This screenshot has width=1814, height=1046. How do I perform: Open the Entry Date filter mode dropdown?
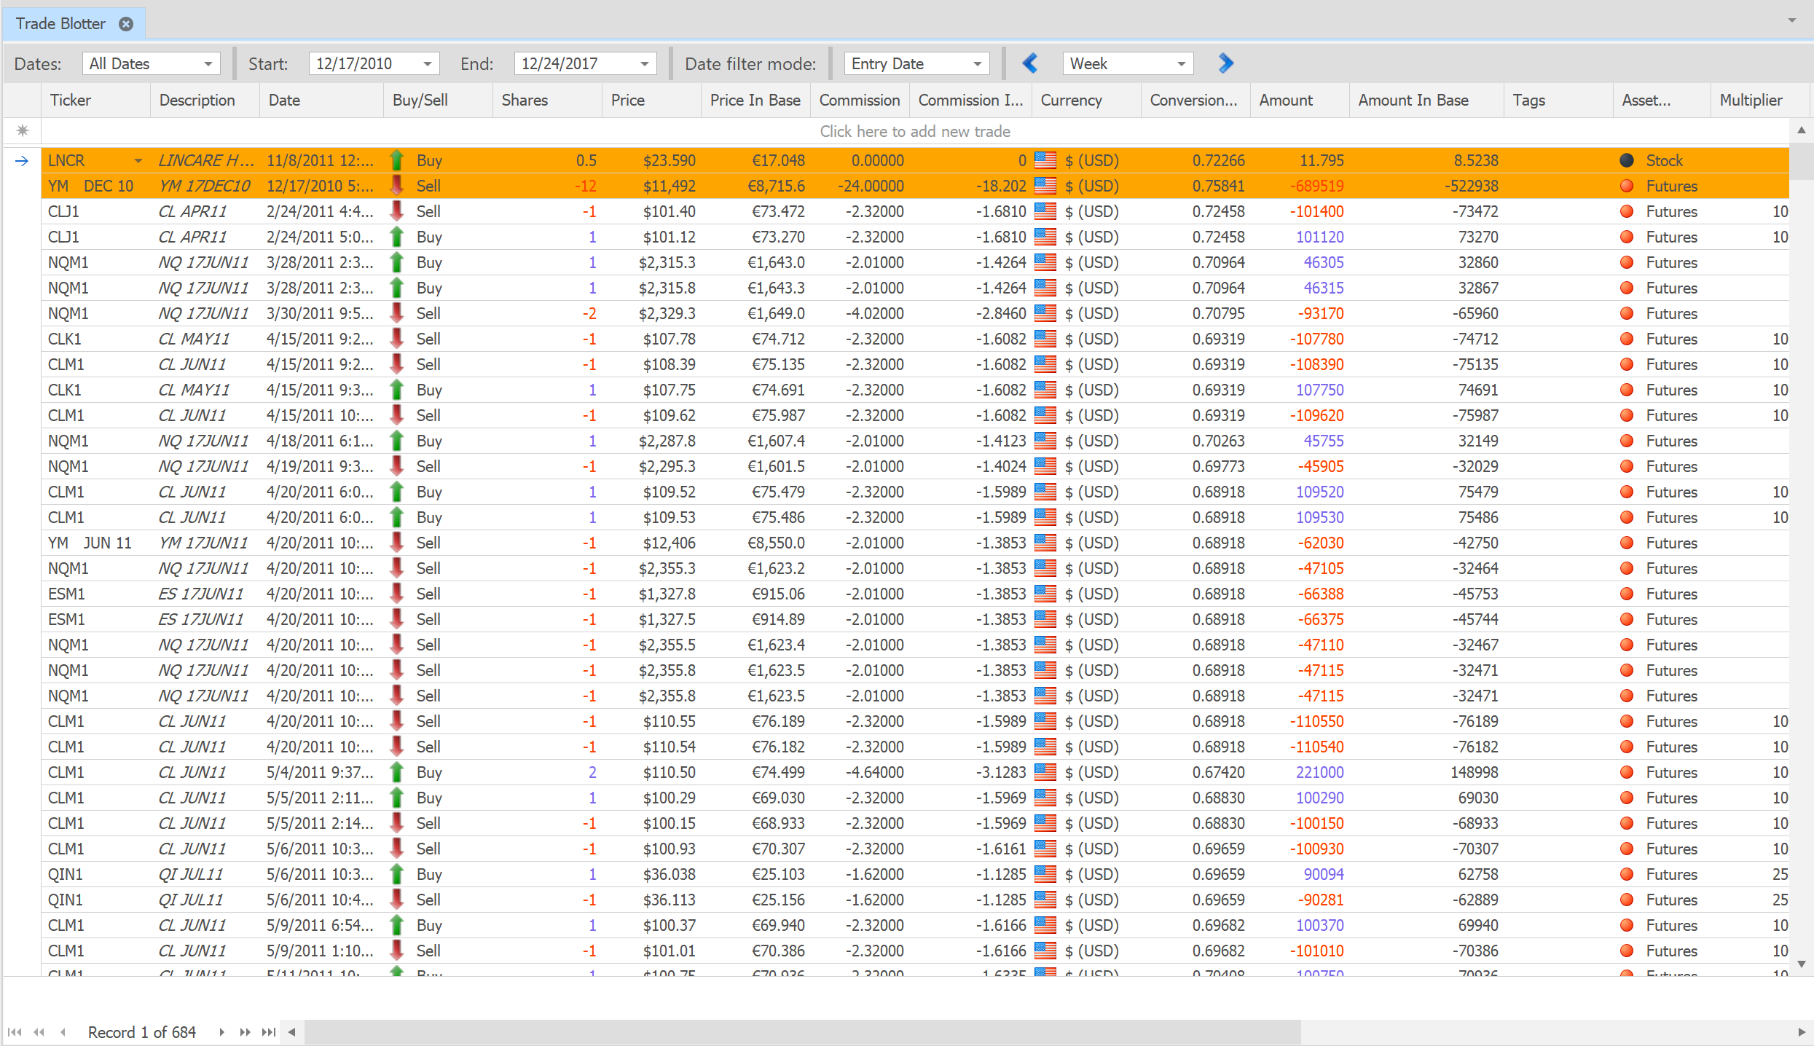coord(977,64)
